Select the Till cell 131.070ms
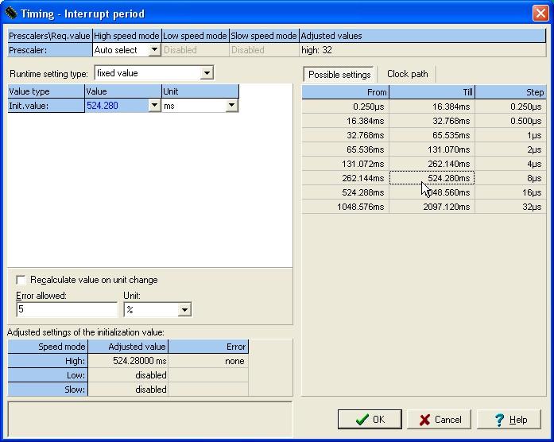The width and height of the screenshot is (554, 442). pos(432,149)
